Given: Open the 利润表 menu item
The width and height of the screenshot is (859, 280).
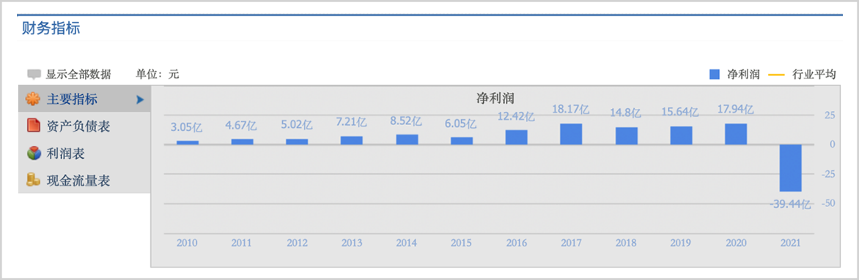Looking at the screenshot, I should point(84,153).
